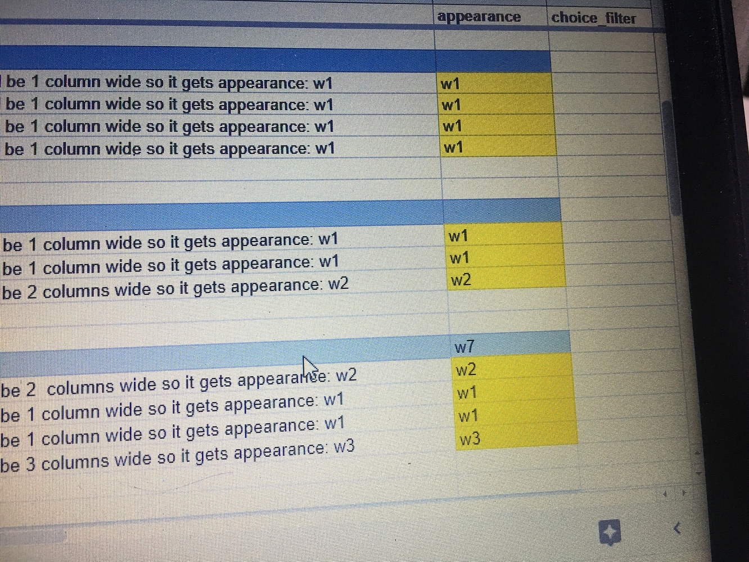
Task: Expand the side panel via the chevron icon
Action: tap(675, 529)
